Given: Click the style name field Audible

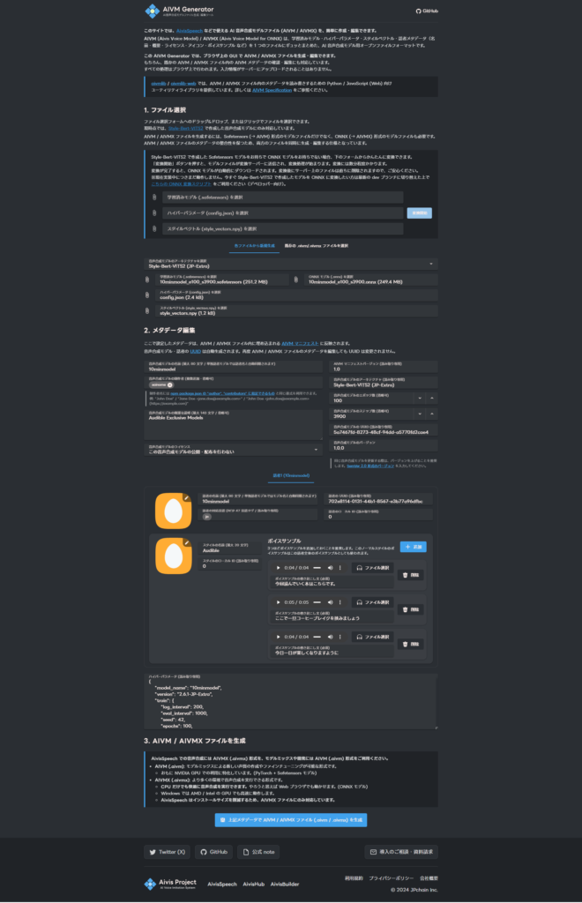Looking at the screenshot, I should pyautogui.click(x=229, y=549).
